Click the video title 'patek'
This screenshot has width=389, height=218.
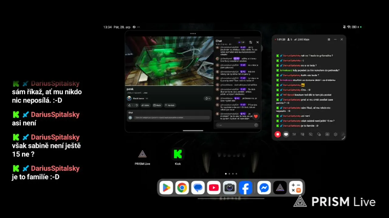coord(130,89)
